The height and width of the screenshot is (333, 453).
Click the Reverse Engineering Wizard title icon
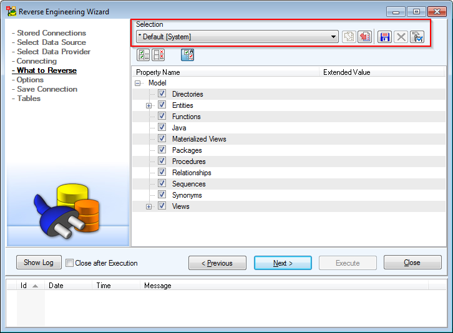pyautogui.click(x=12, y=12)
